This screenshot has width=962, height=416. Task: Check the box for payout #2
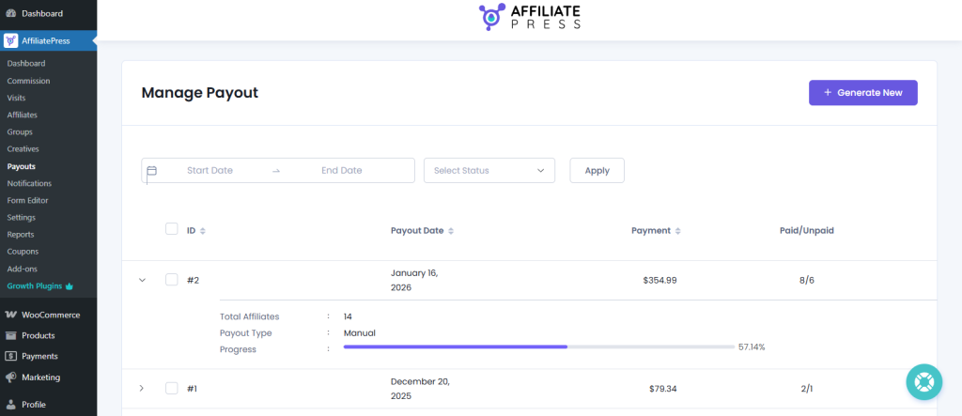click(x=172, y=280)
